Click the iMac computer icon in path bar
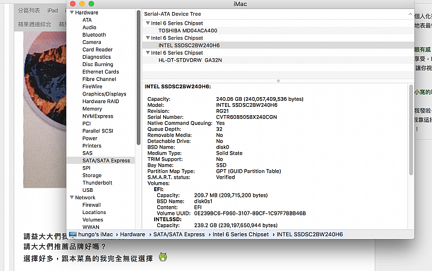 73,234
